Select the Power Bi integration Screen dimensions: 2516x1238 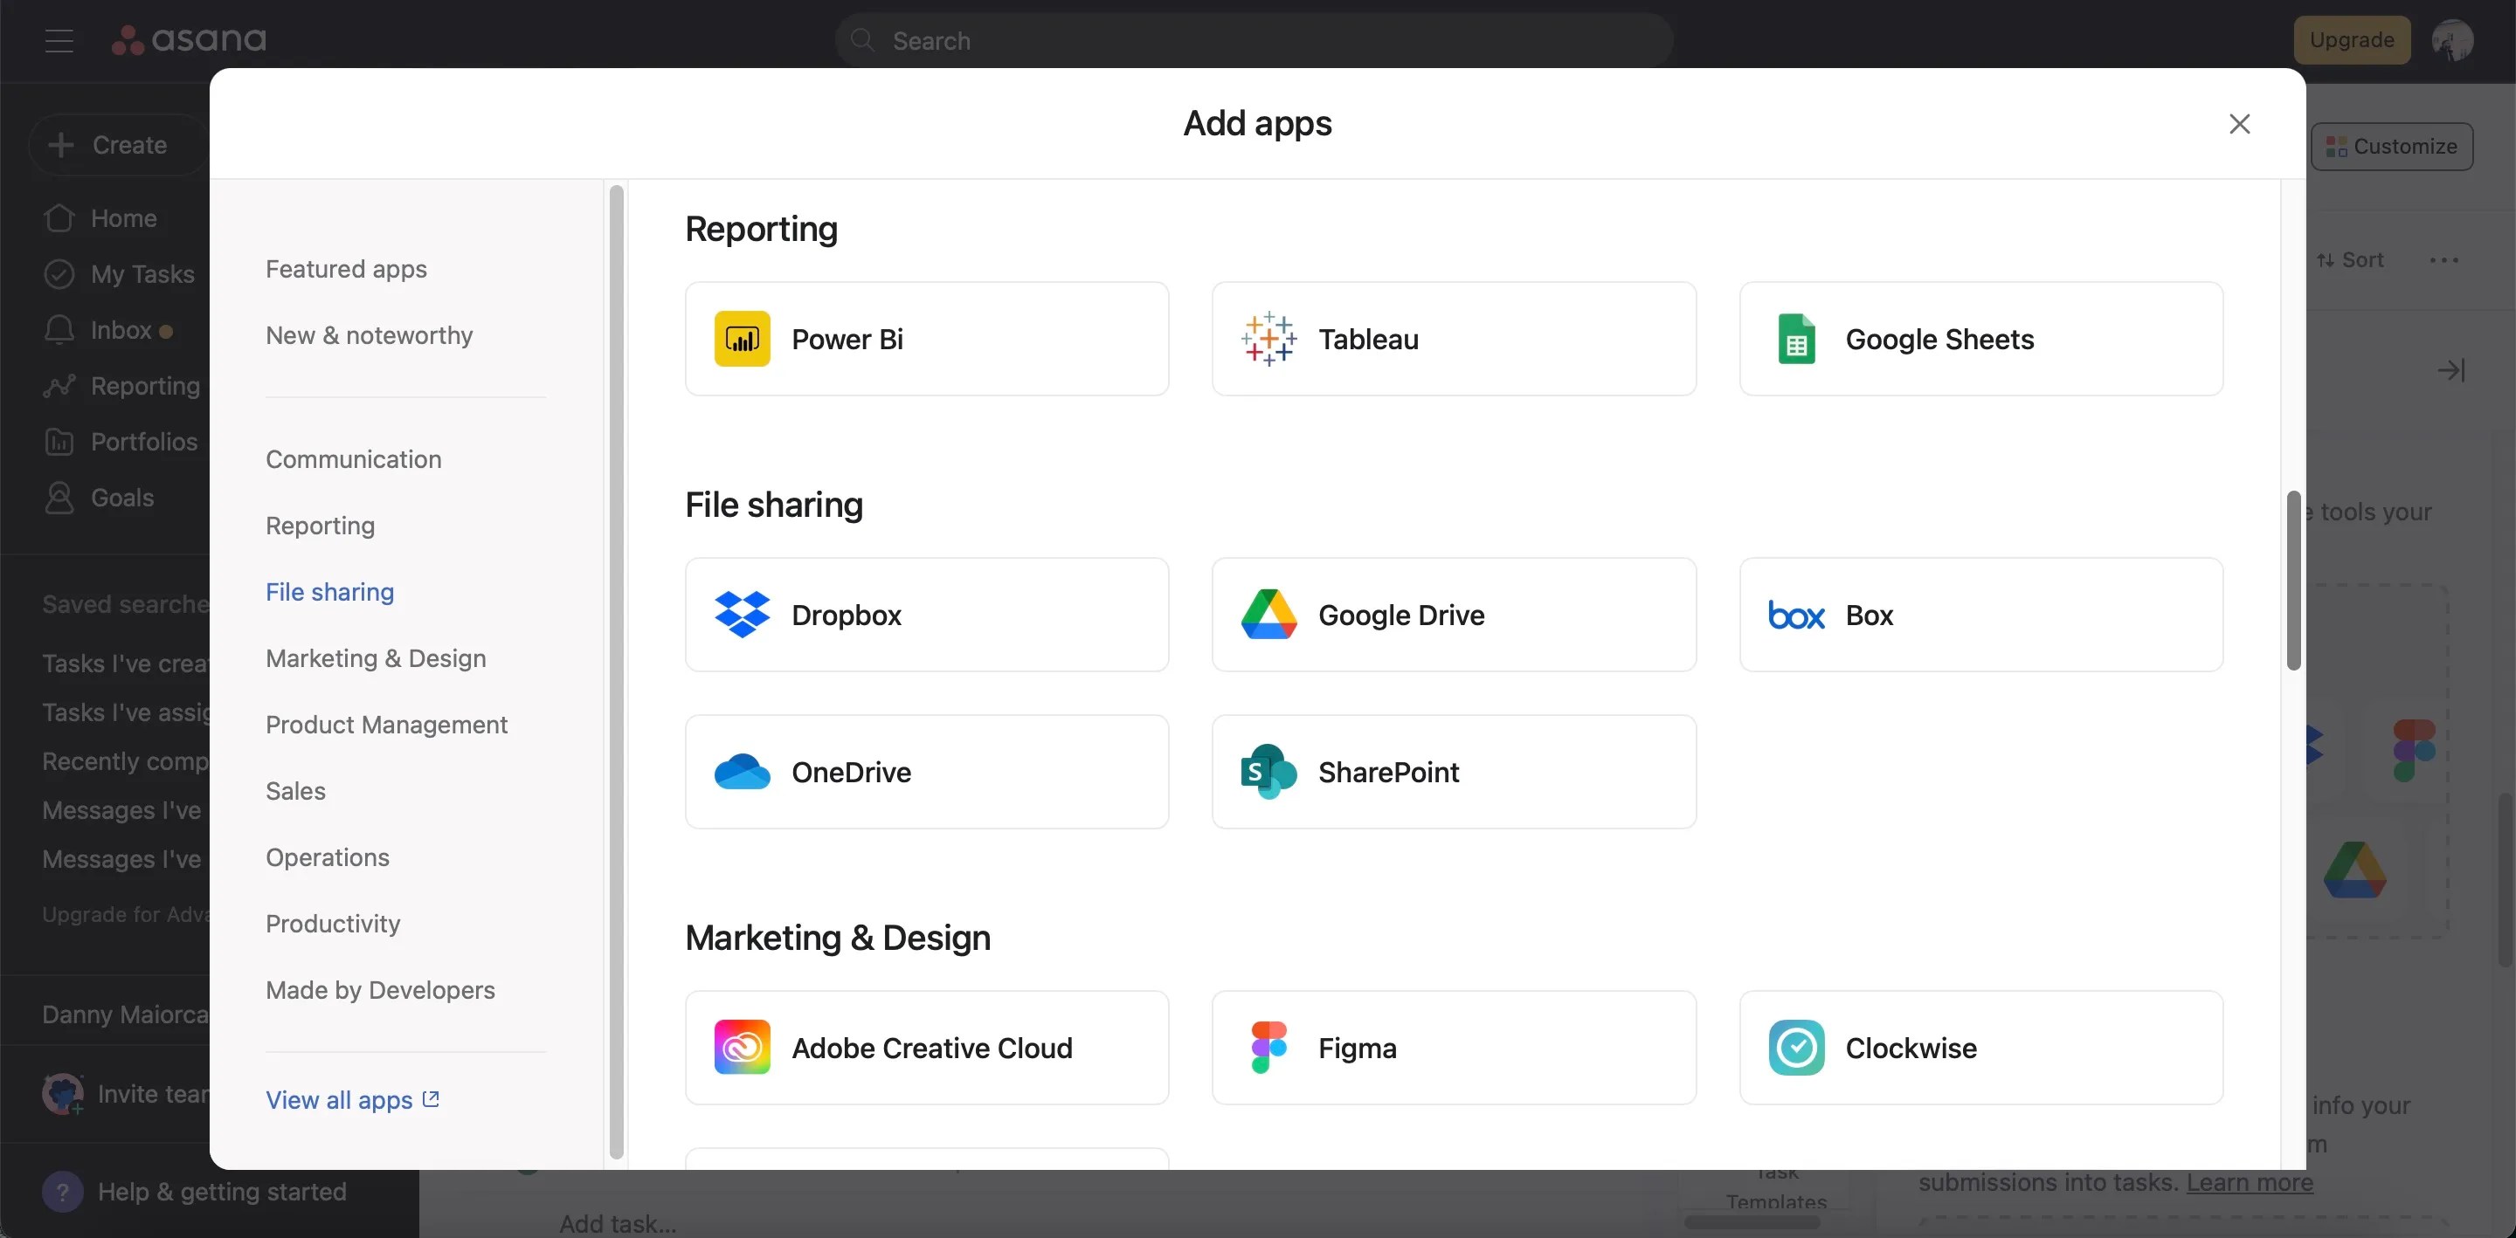(x=926, y=339)
